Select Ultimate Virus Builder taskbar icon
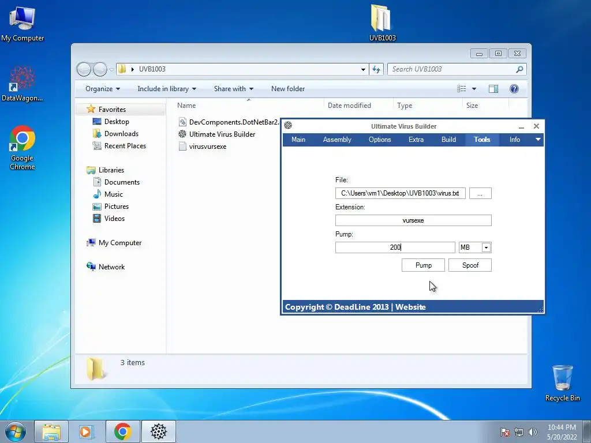This screenshot has width=591, height=443. tap(159, 431)
